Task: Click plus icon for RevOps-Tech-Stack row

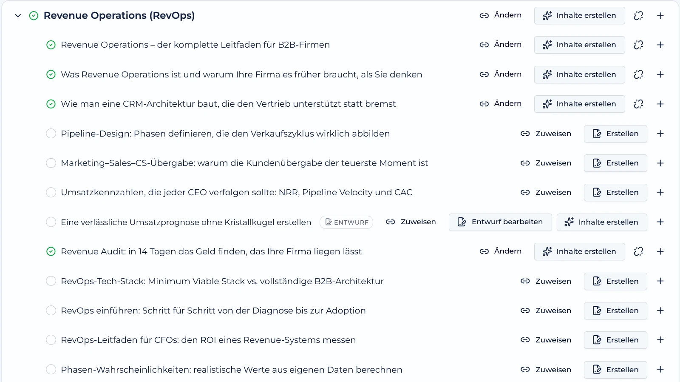Action: coord(660,281)
